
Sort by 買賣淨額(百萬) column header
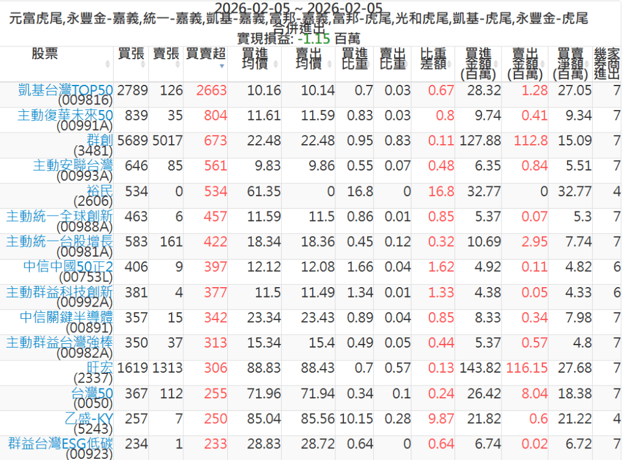(571, 64)
